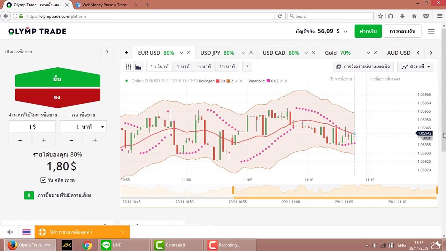Click the green deposit button
This screenshot has height=251, width=446.
pyautogui.click(x=368, y=31)
